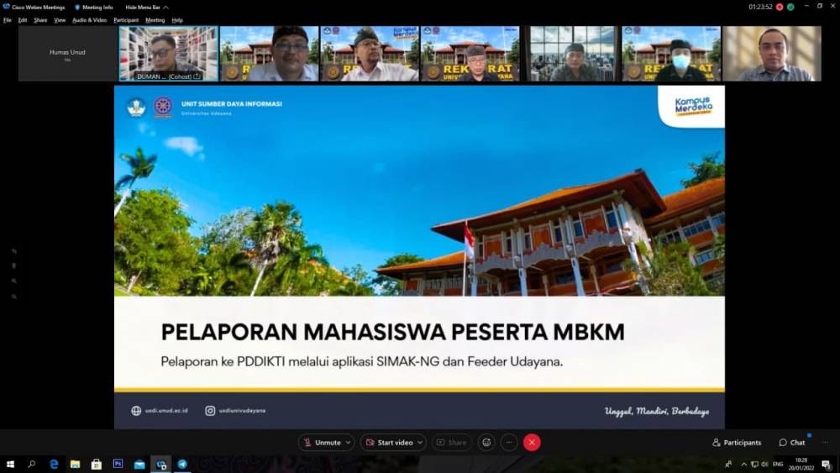
Task: Open the Audio & Video menu
Action: click(89, 19)
